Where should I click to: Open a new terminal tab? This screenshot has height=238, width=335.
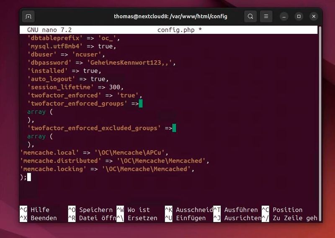pyautogui.click(x=28, y=16)
